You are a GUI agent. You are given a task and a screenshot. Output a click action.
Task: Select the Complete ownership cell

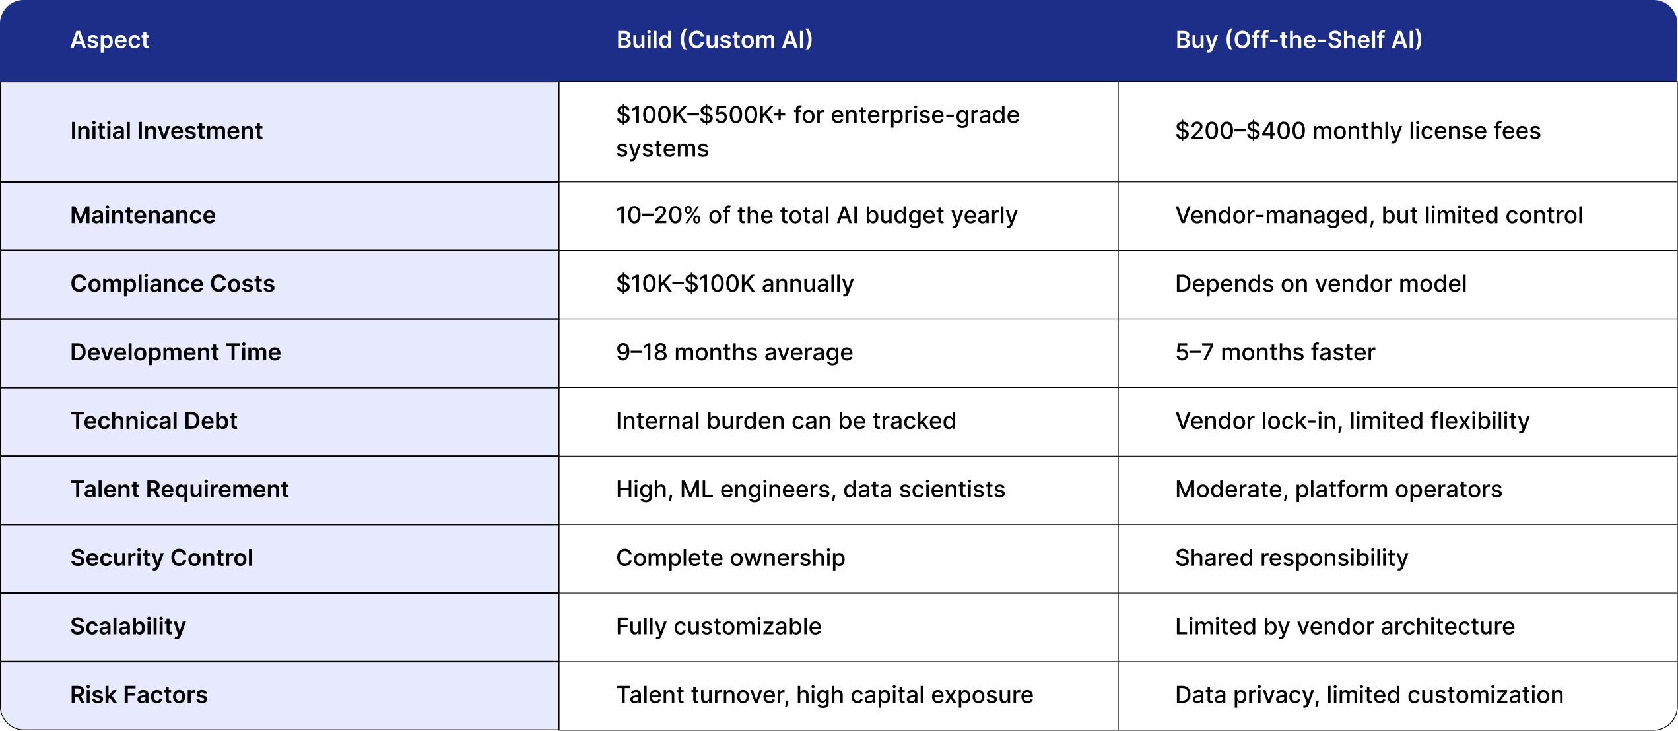(x=730, y=558)
